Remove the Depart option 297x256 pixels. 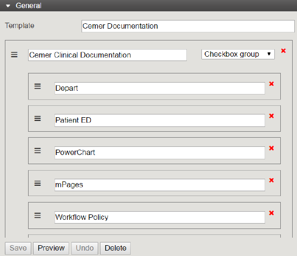[x=272, y=84]
